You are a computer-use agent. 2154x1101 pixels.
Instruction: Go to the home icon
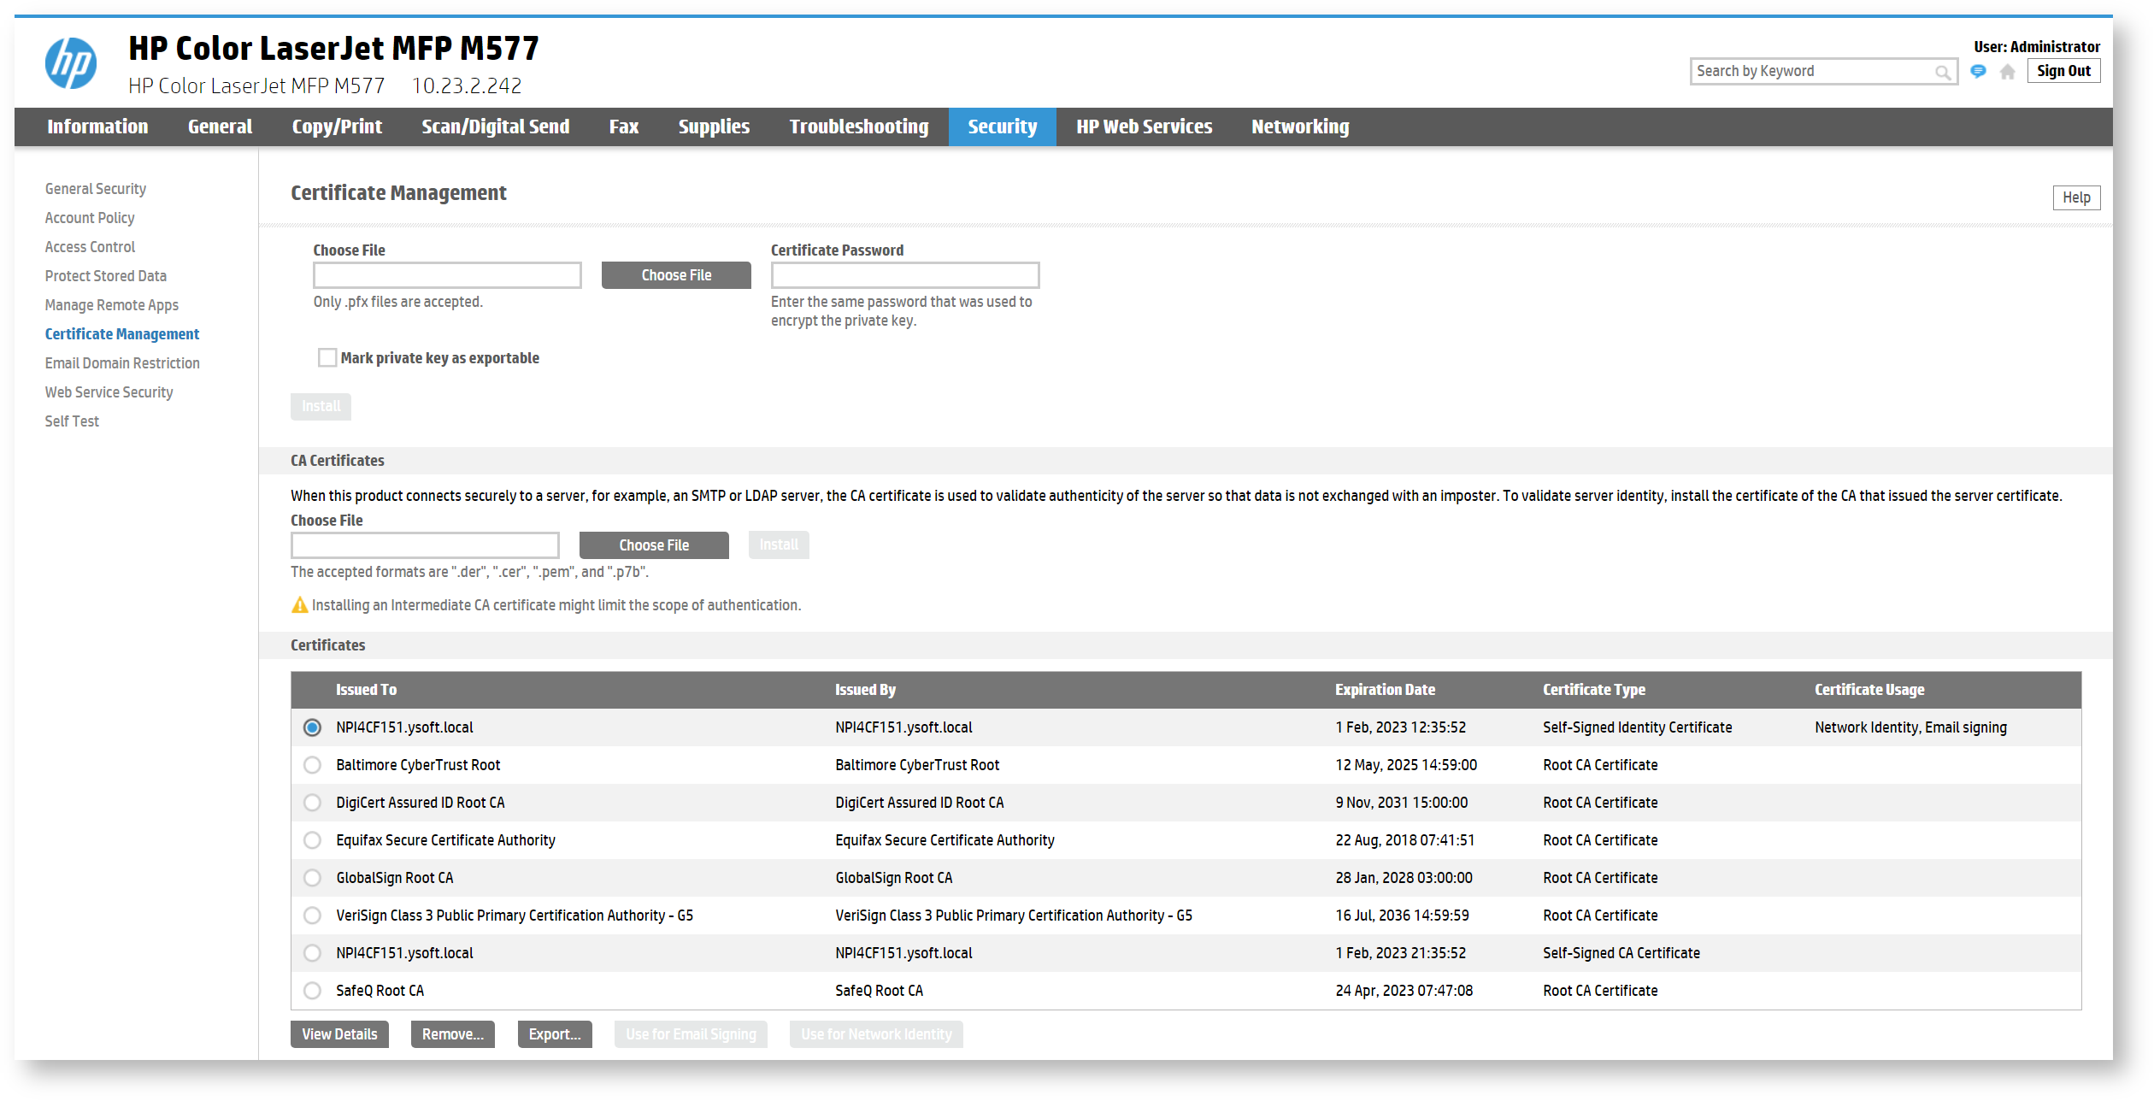pyautogui.click(x=2007, y=72)
